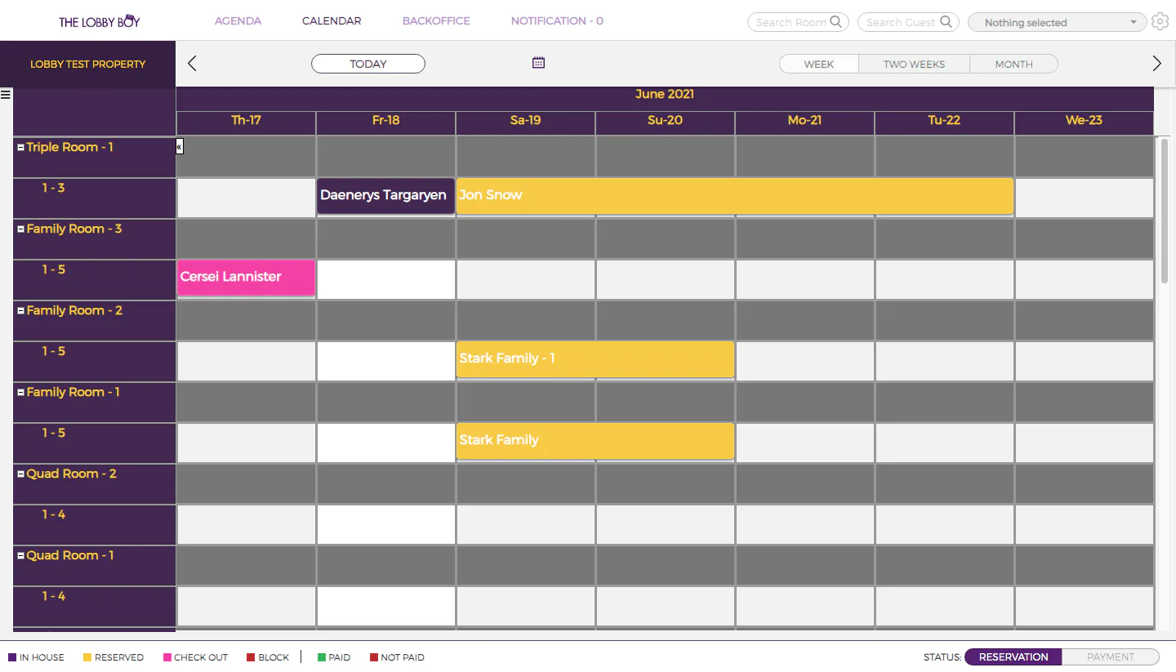The image size is (1176, 672).
Task: Click the RESERVED yellow legend swatch
Action: pyautogui.click(x=87, y=657)
